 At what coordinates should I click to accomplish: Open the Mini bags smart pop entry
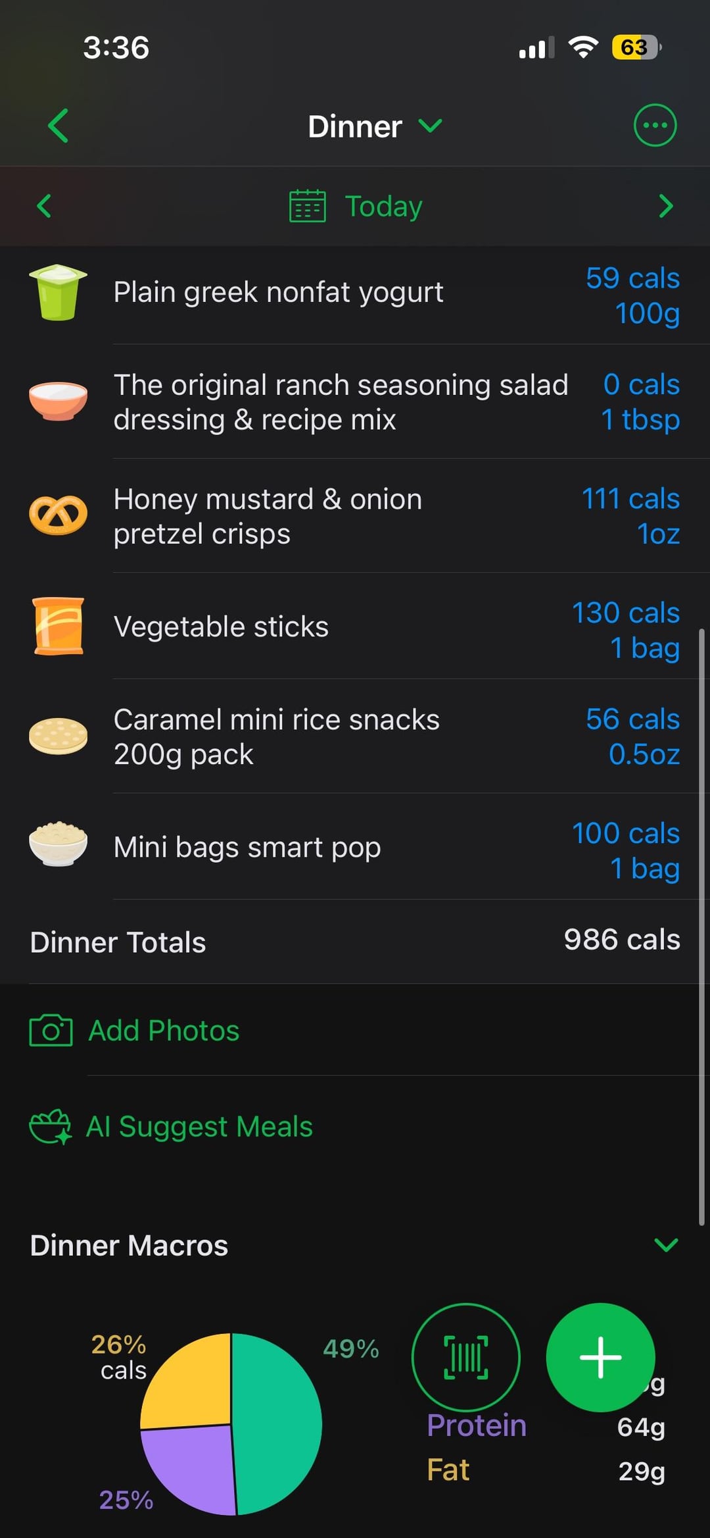[247, 848]
